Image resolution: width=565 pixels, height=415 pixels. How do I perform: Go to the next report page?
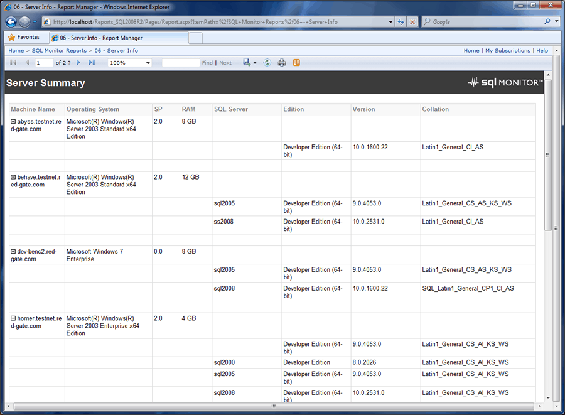(x=78, y=63)
